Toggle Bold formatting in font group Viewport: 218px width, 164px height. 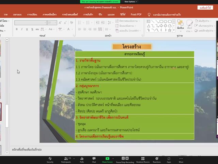coord(17,29)
